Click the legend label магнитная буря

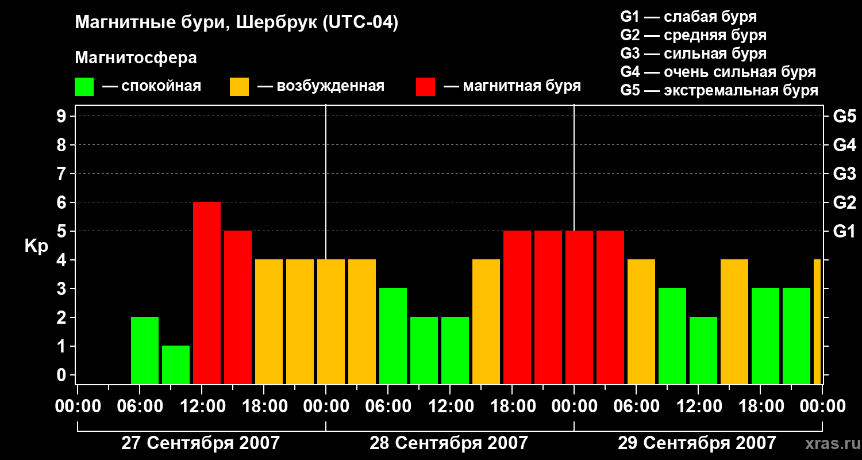pos(521,86)
